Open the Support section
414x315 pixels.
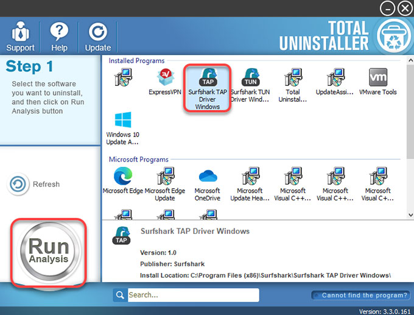click(20, 37)
